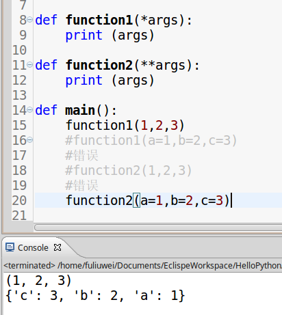The image size is (282, 315).
Task: Collapse the comment block fold at line 16
Action: click(x=30, y=140)
